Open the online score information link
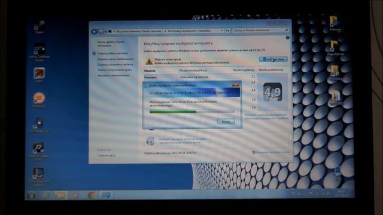Image resolution: width=383 pixels, height=215 pixels. pyautogui.click(x=184, y=141)
